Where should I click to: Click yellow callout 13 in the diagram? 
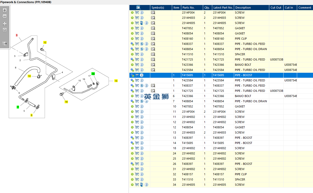coord(116,81)
